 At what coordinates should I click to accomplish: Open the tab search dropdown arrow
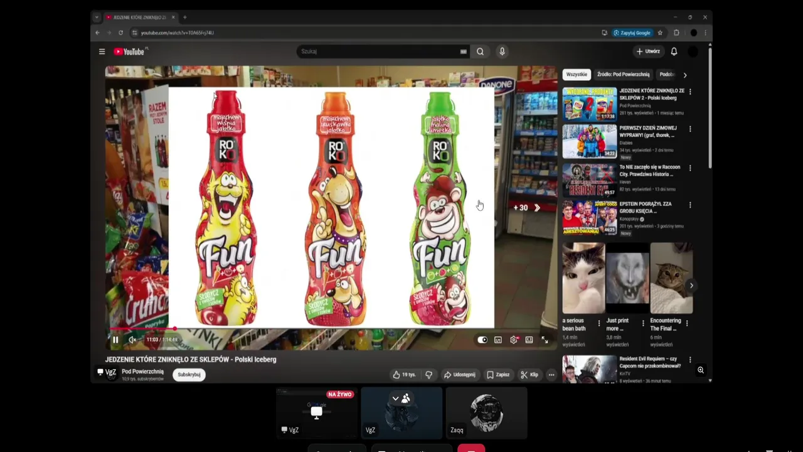(x=97, y=17)
